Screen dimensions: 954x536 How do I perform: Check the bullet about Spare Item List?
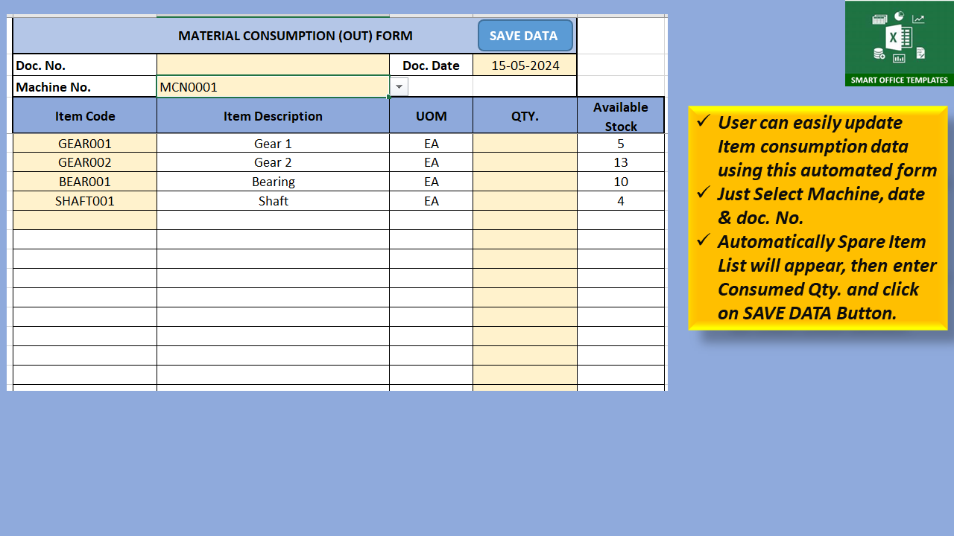point(703,243)
